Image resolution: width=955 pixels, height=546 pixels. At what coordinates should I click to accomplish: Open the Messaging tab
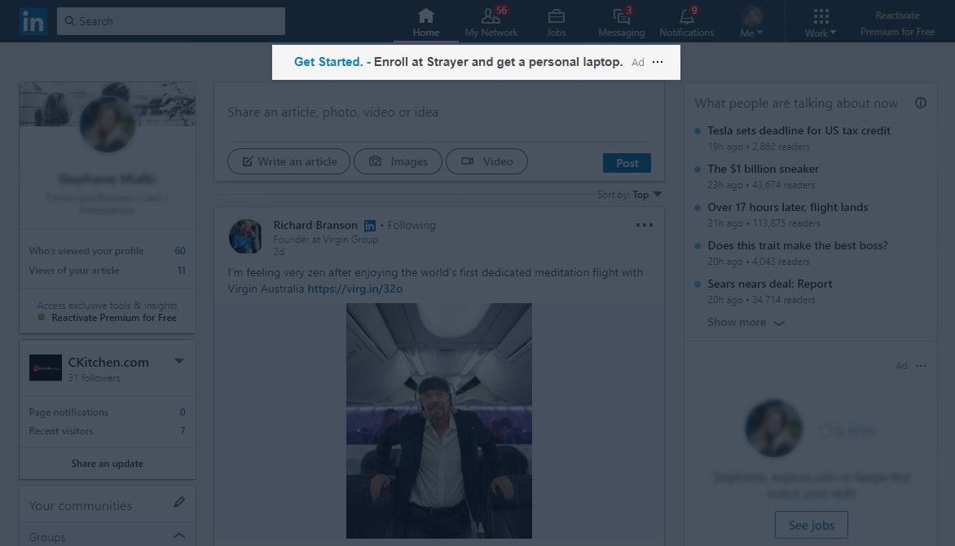coord(621,22)
